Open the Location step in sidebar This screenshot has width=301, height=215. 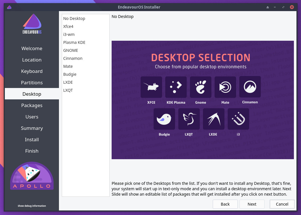pyautogui.click(x=32, y=60)
